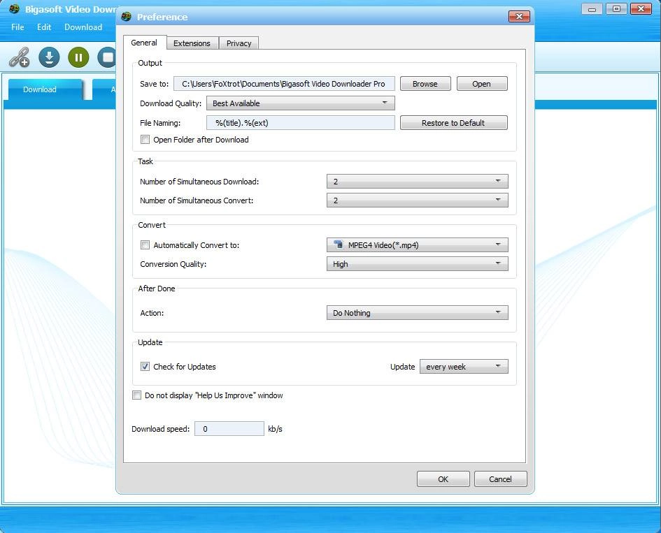Open the MPEG4 Video format dropdown
The width and height of the screenshot is (661, 533).
point(418,244)
